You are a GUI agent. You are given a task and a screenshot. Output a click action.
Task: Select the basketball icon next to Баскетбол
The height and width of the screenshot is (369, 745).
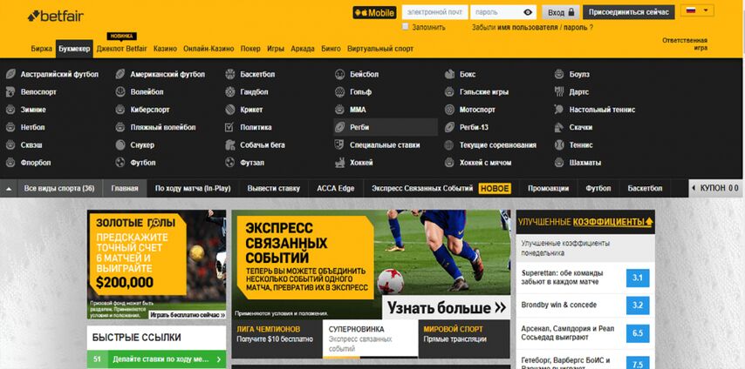tap(229, 75)
